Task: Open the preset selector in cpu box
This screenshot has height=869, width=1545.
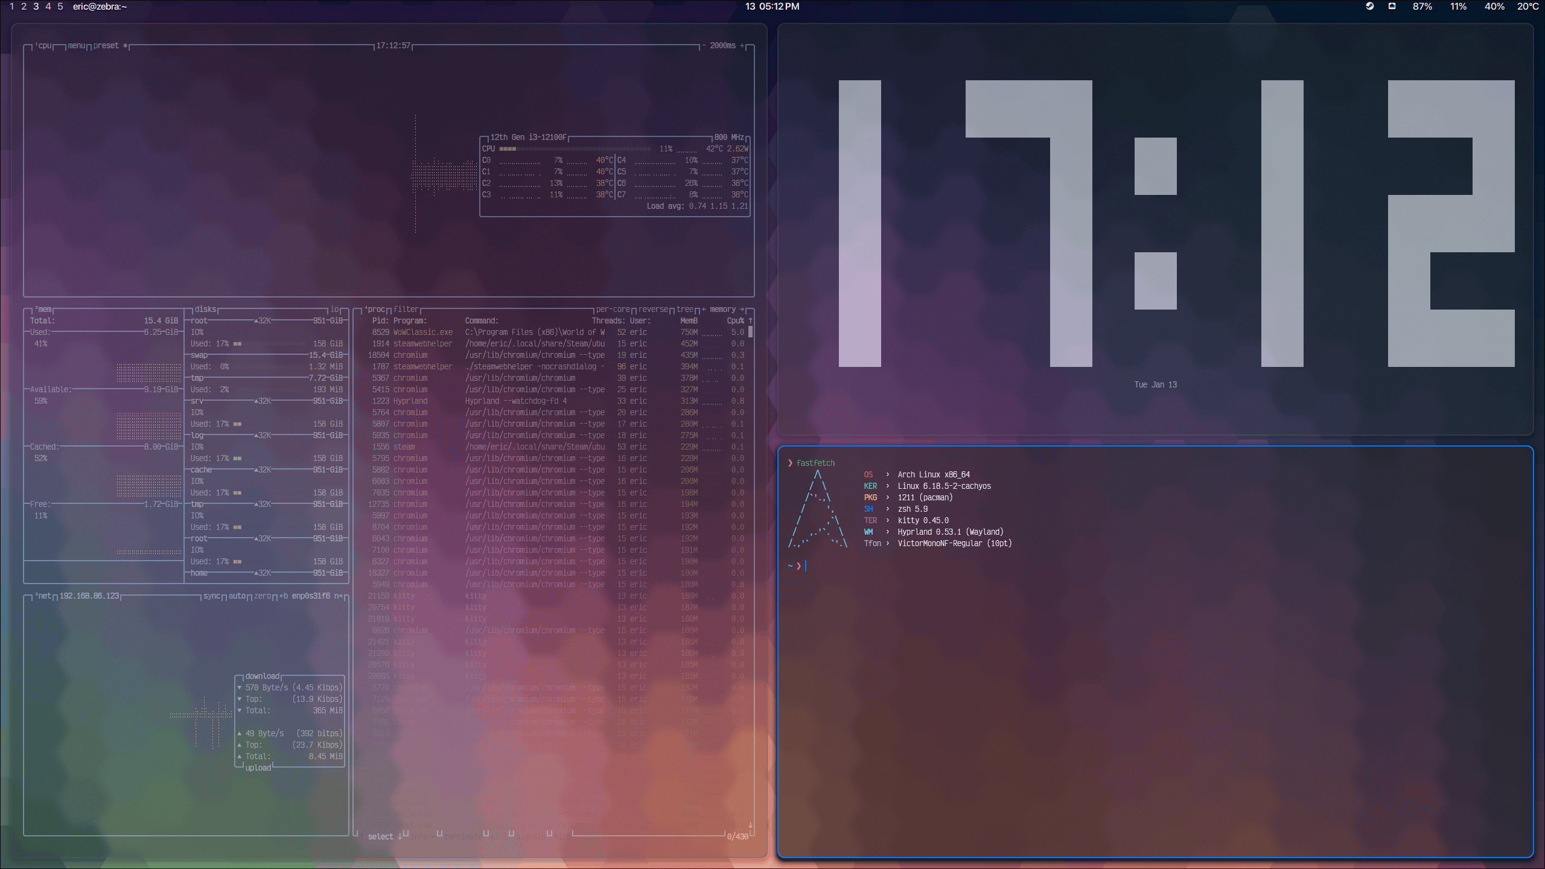Action: [106, 46]
